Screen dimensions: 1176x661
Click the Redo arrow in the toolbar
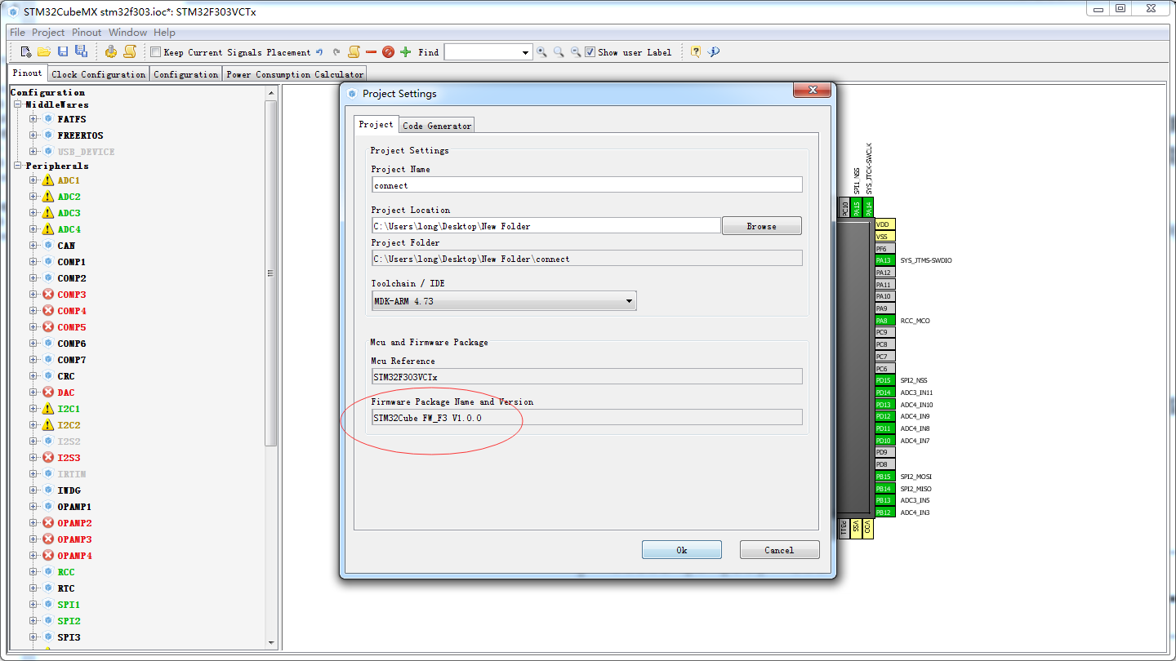pyautogui.click(x=336, y=52)
